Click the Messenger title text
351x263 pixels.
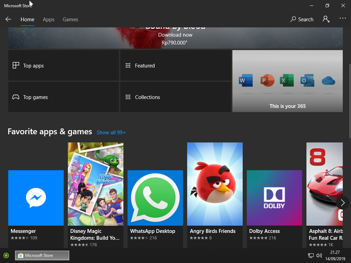[x=23, y=231]
